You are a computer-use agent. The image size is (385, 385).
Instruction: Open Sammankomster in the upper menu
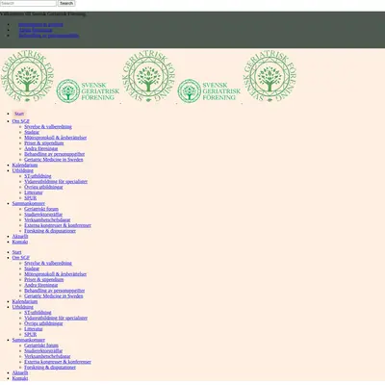tap(29, 203)
